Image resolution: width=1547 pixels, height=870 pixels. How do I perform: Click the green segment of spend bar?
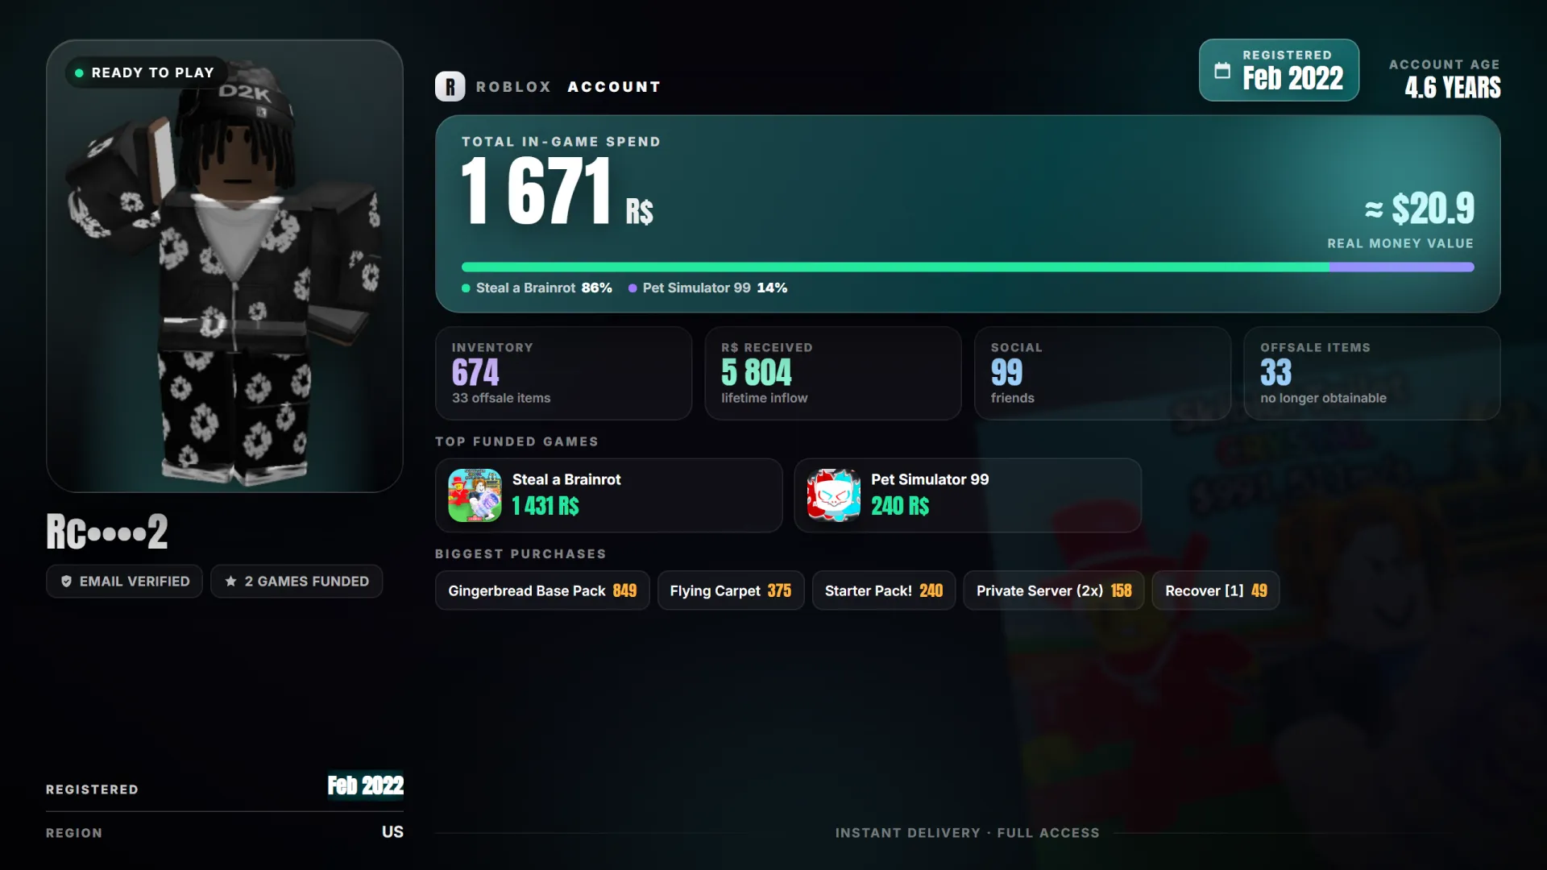coord(895,267)
